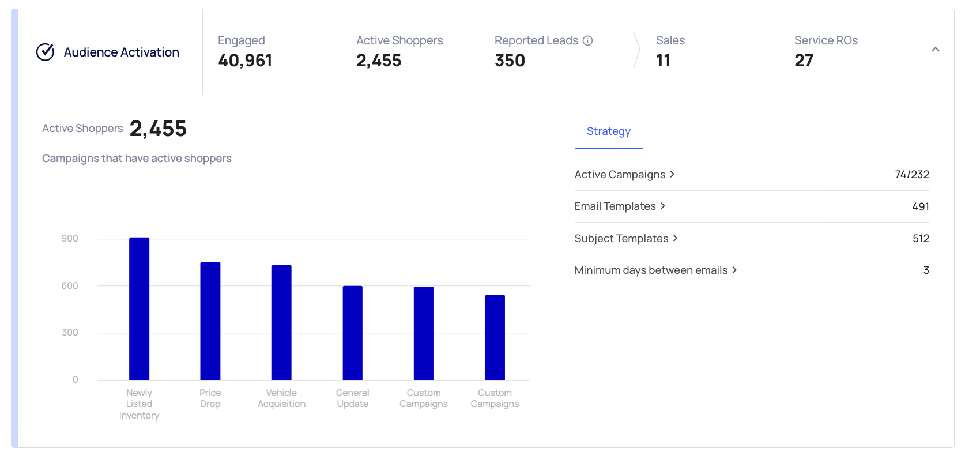
Task: Open the Active Campaigns link
Action: click(620, 175)
